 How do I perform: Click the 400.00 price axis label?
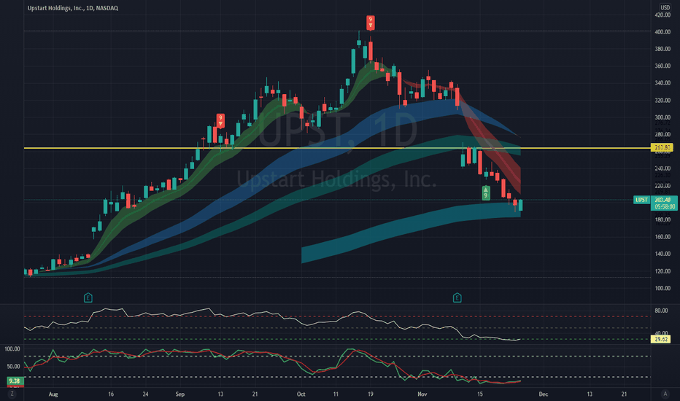point(662,32)
